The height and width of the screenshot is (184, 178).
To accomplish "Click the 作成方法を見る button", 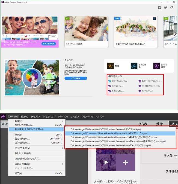I will point(49,44).
